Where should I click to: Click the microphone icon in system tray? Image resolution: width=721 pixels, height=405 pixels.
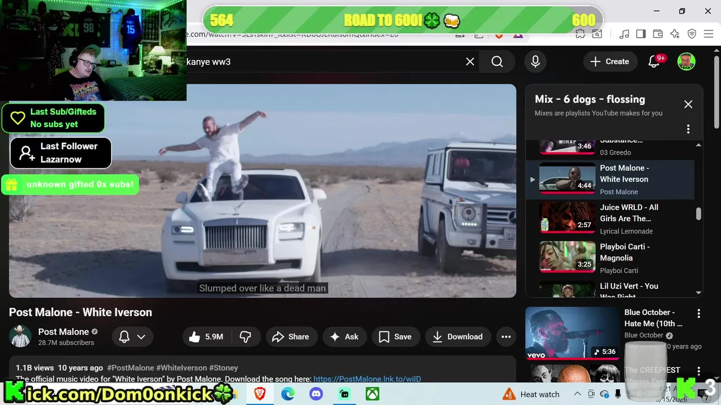click(x=618, y=394)
